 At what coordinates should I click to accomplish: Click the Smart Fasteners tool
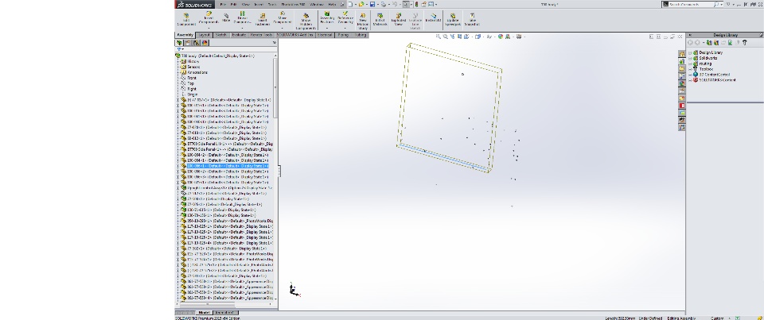point(262,19)
